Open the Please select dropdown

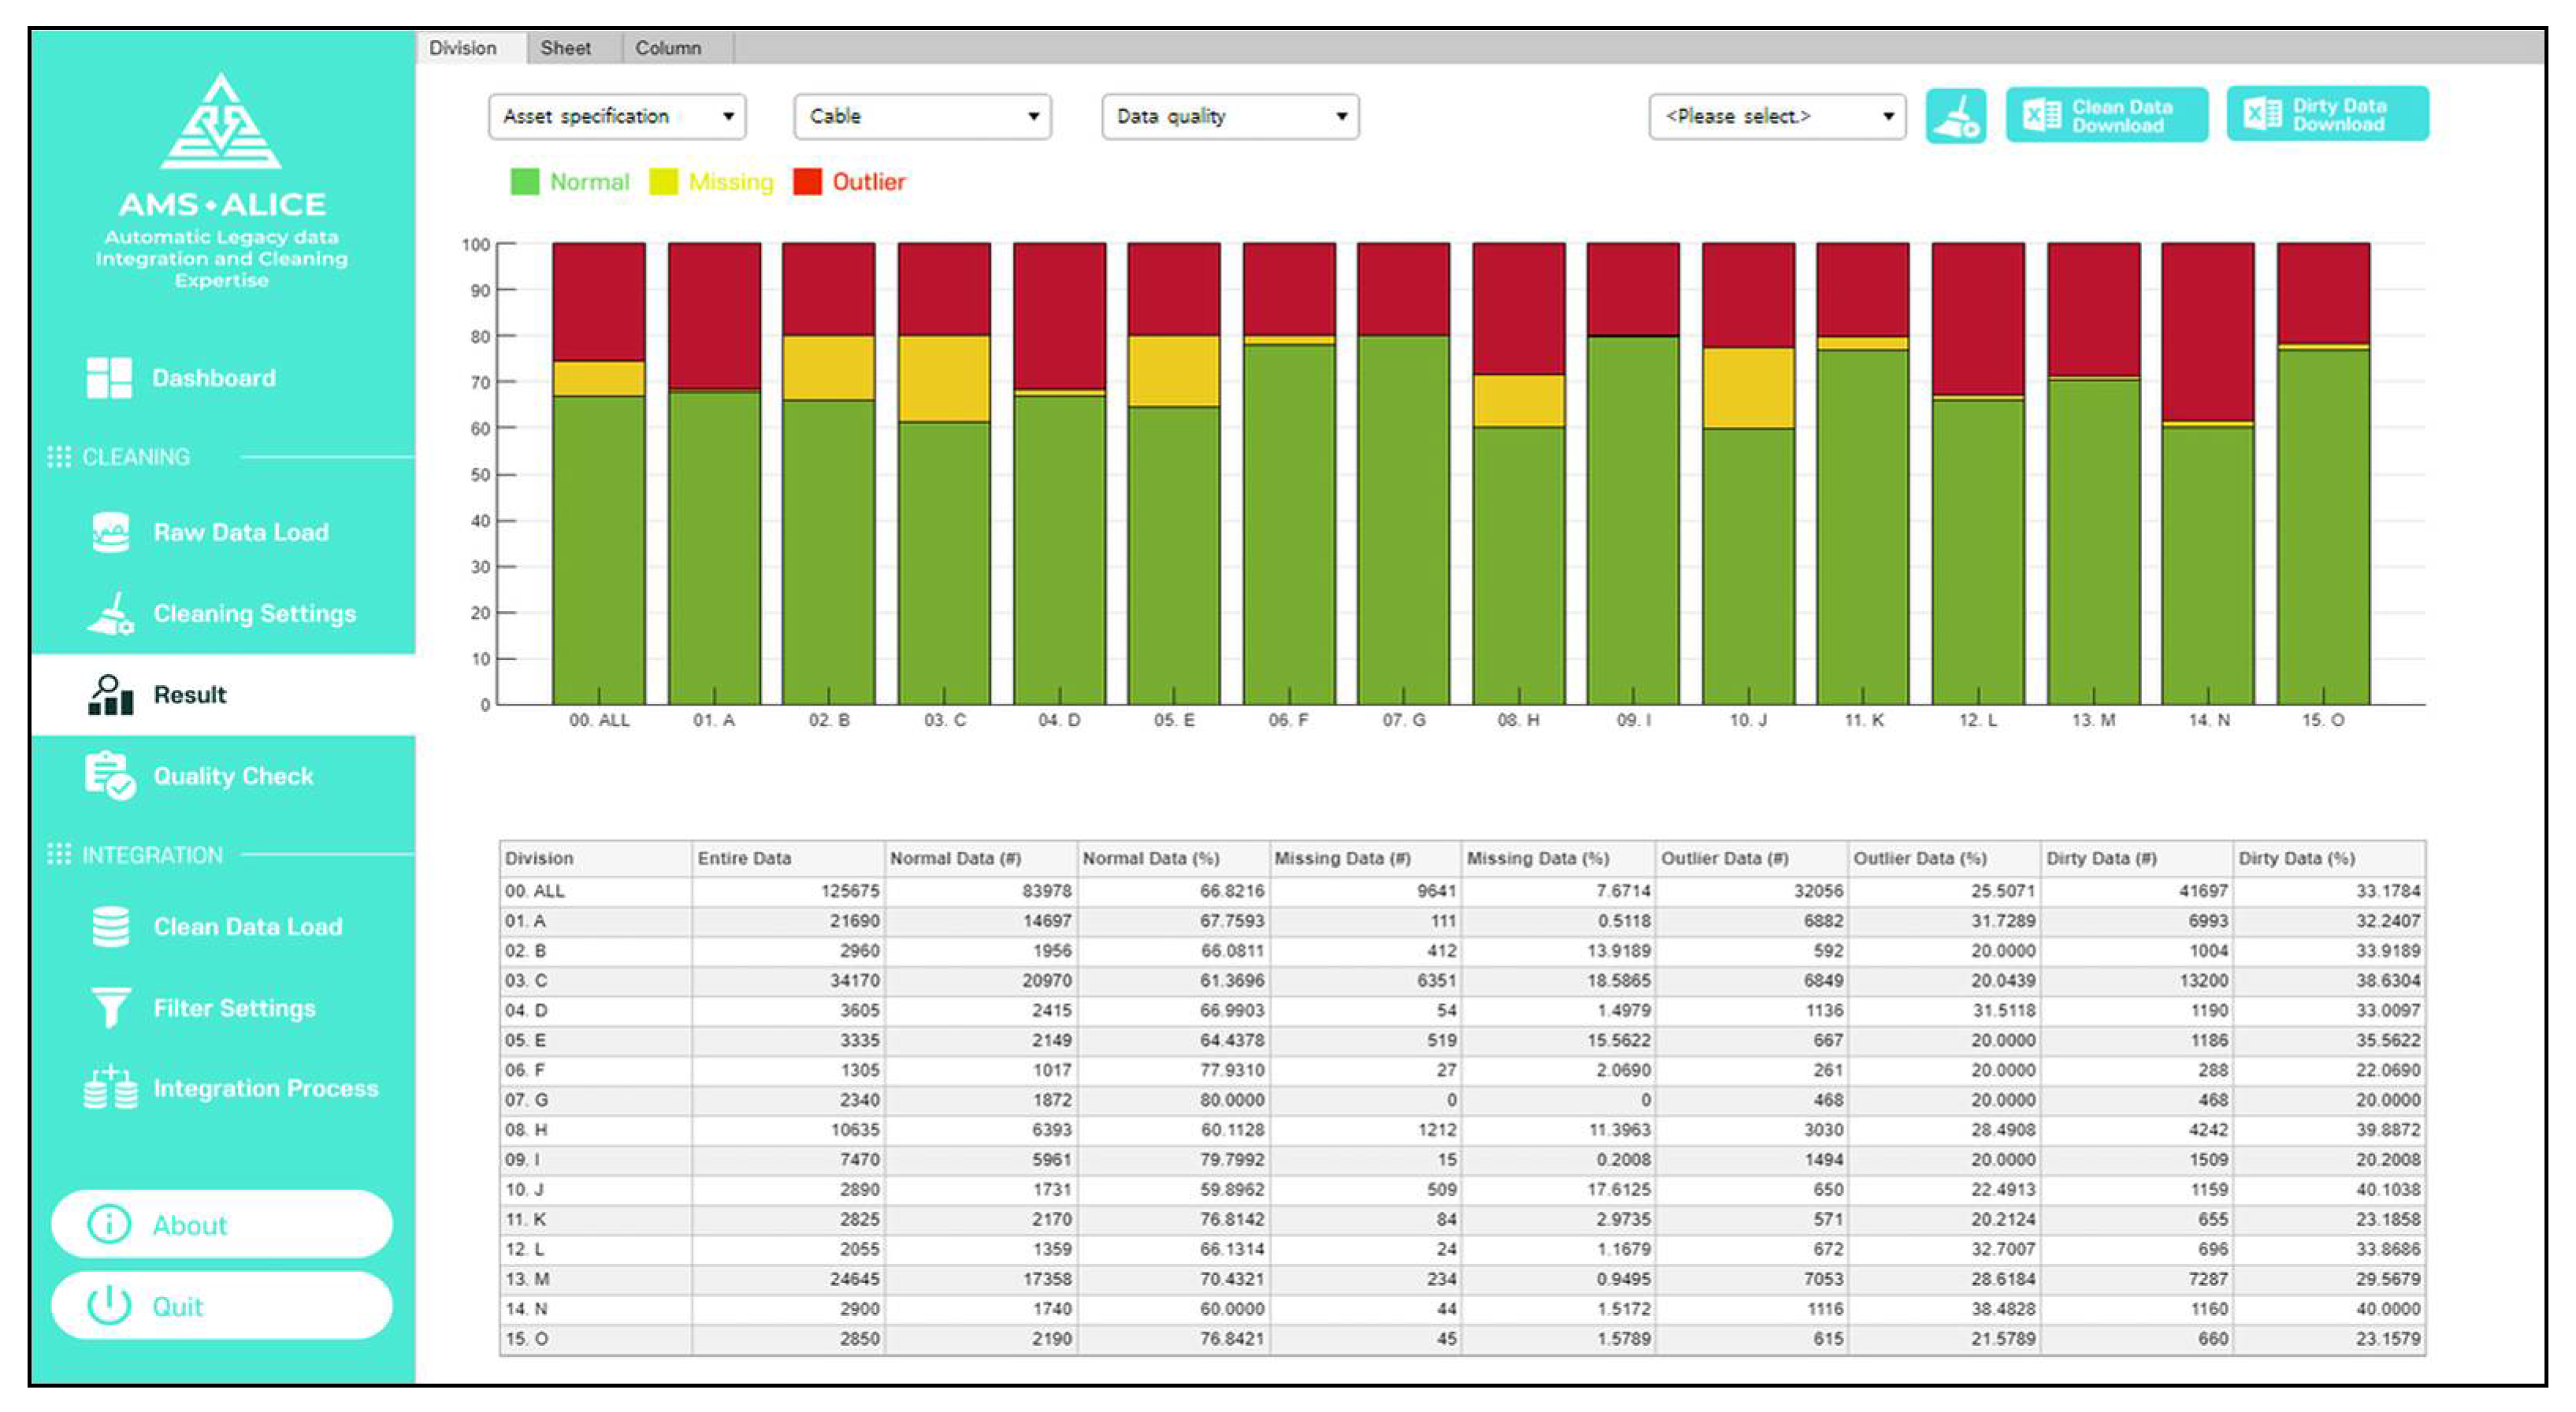(1776, 116)
